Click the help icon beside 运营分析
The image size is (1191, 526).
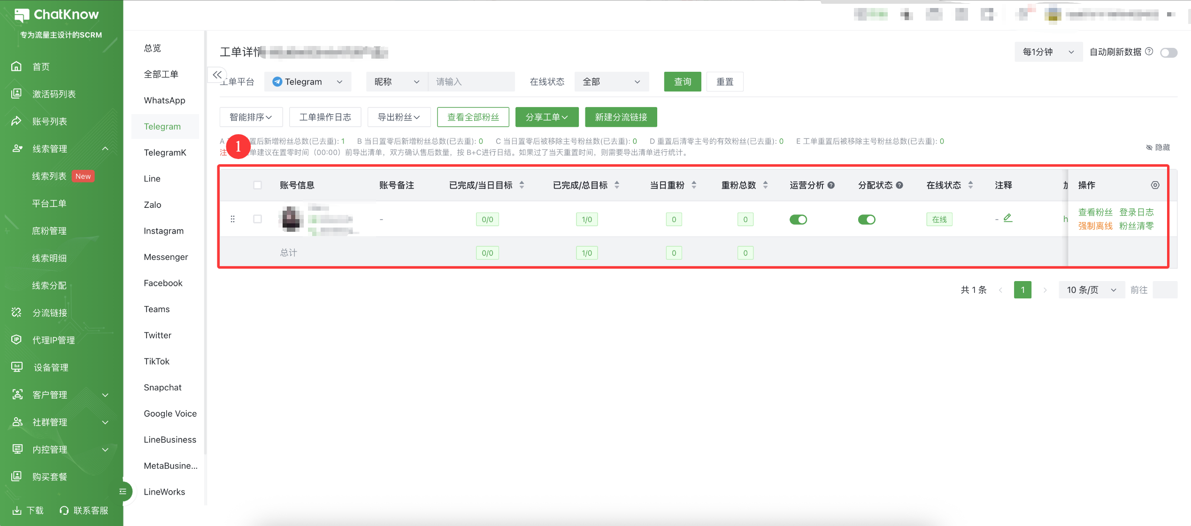pos(831,185)
